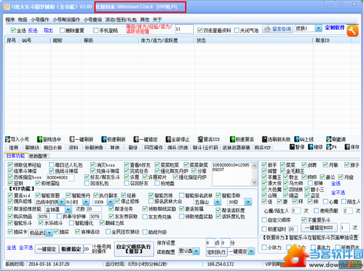Click the application icon in title bar

7,6
